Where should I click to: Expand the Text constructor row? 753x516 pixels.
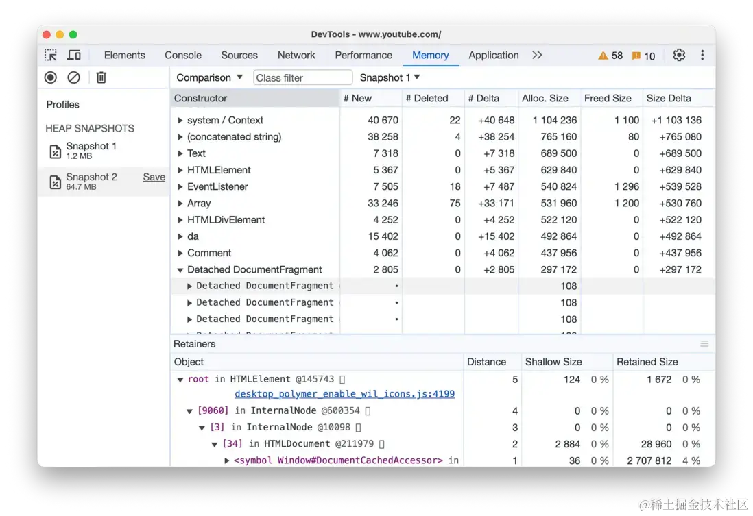[x=180, y=153]
